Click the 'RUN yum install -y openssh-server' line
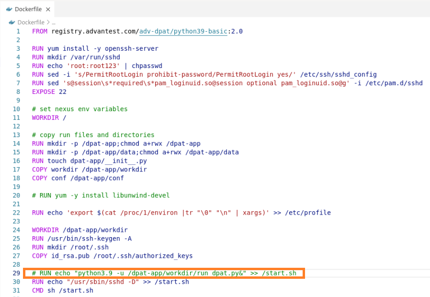The width and height of the screenshot is (430, 297). 95,48
